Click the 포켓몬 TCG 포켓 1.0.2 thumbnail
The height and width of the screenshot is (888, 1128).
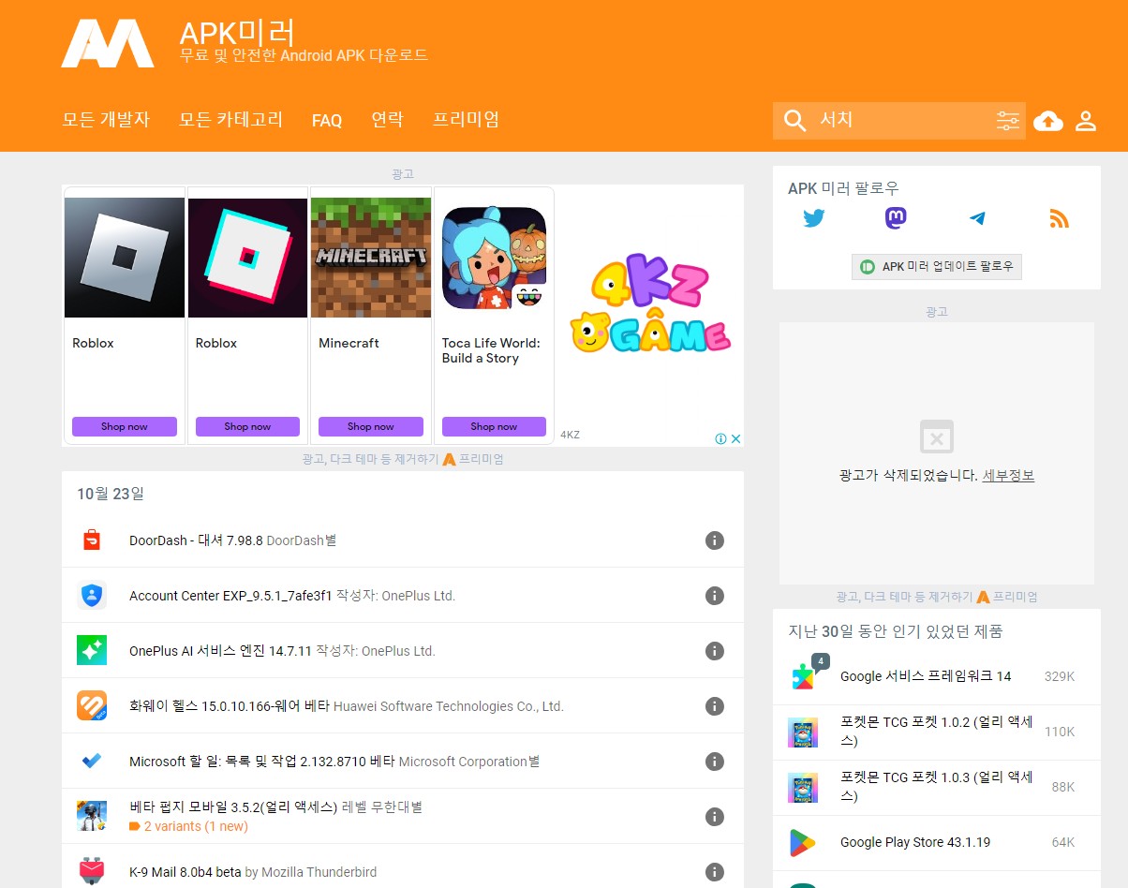[x=803, y=732]
